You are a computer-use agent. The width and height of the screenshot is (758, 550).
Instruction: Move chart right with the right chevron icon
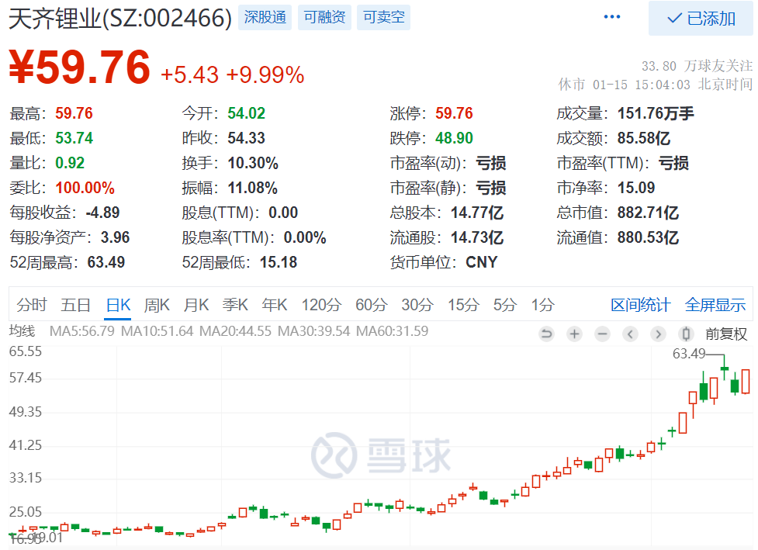658,334
